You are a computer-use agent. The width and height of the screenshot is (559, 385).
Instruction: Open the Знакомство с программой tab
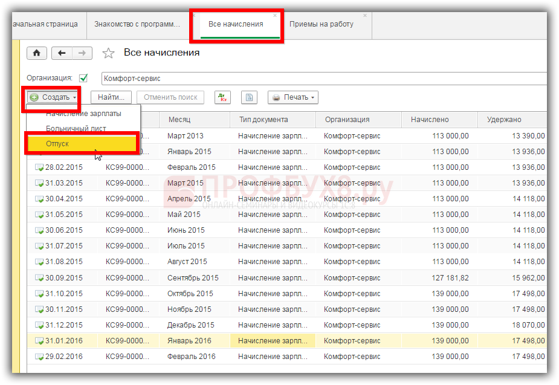[x=137, y=24]
